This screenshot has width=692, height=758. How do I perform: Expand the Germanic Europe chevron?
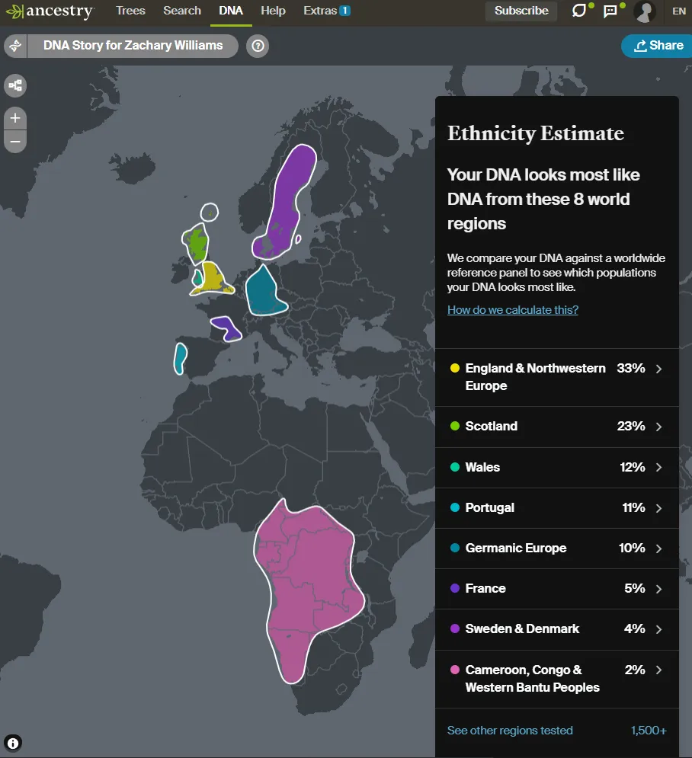658,549
